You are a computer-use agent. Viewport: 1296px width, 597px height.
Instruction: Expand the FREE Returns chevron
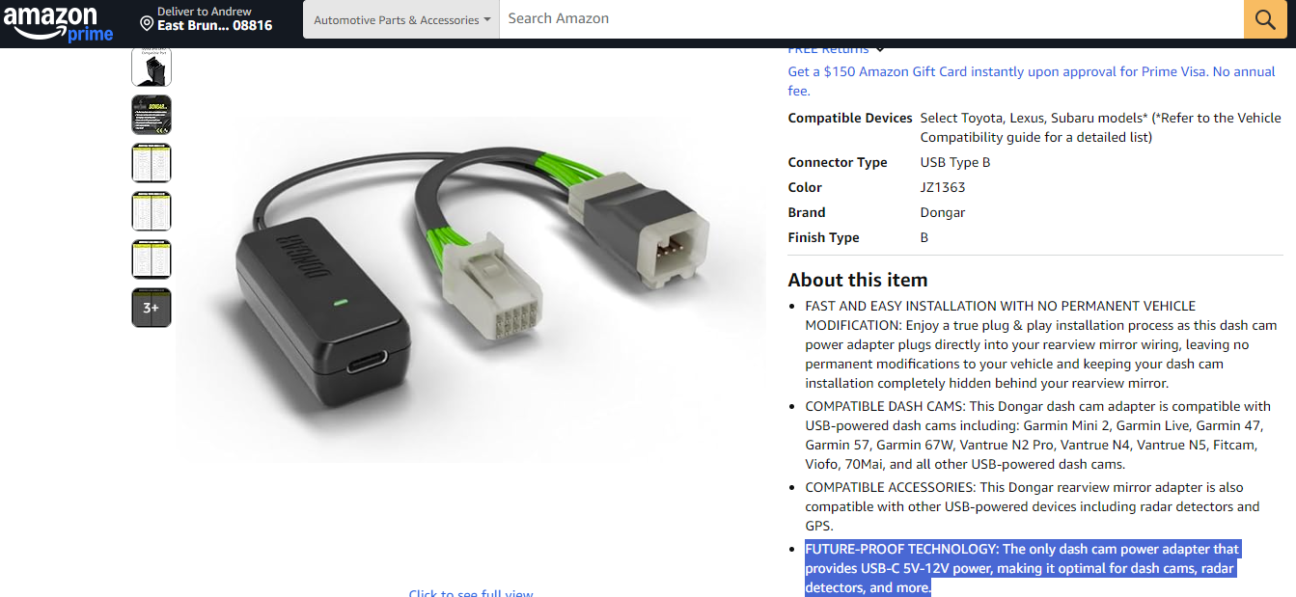880,49
